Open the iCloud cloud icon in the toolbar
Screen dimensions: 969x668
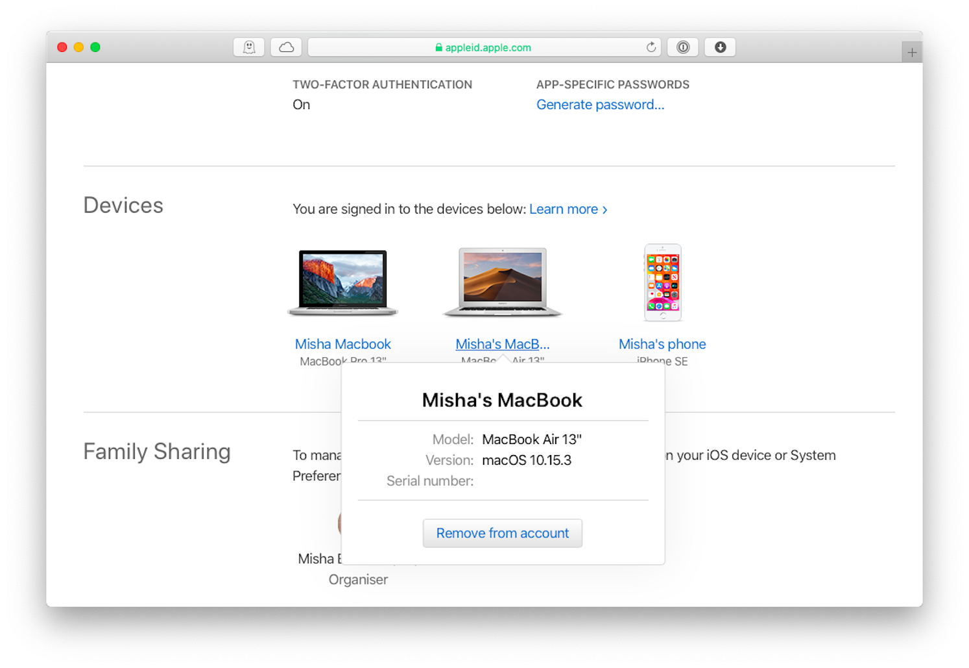286,47
